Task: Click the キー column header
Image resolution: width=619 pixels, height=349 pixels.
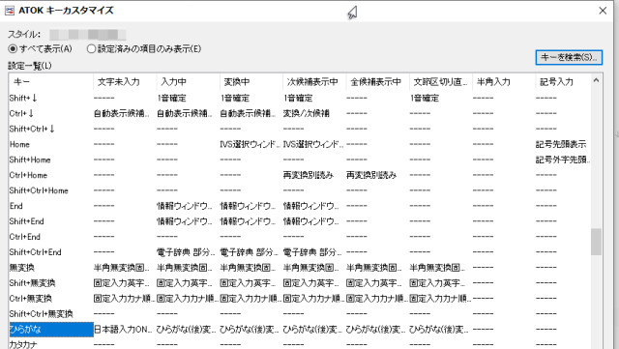Action: tap(51, 82)
